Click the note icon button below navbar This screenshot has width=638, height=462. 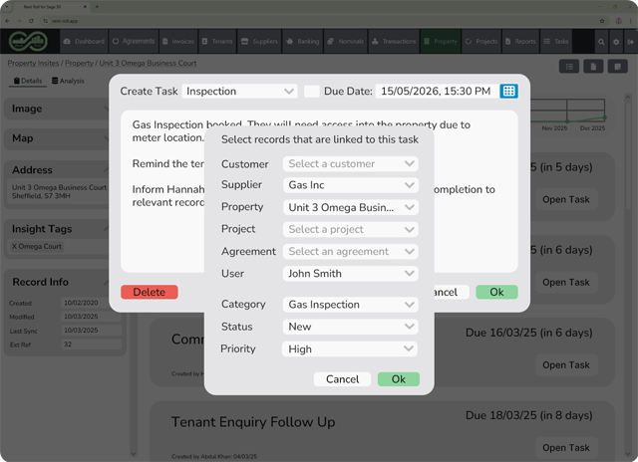pyautogui.click(x=618, y=67)
